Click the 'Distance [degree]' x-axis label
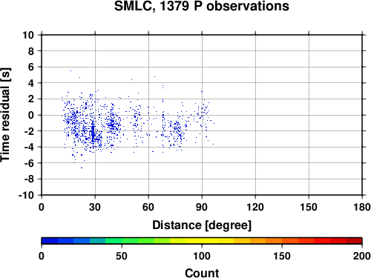 coord(202,225)
